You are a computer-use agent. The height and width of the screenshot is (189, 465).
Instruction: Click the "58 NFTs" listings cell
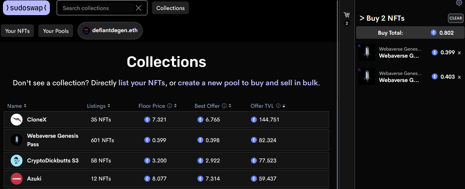tap(101, 161)
